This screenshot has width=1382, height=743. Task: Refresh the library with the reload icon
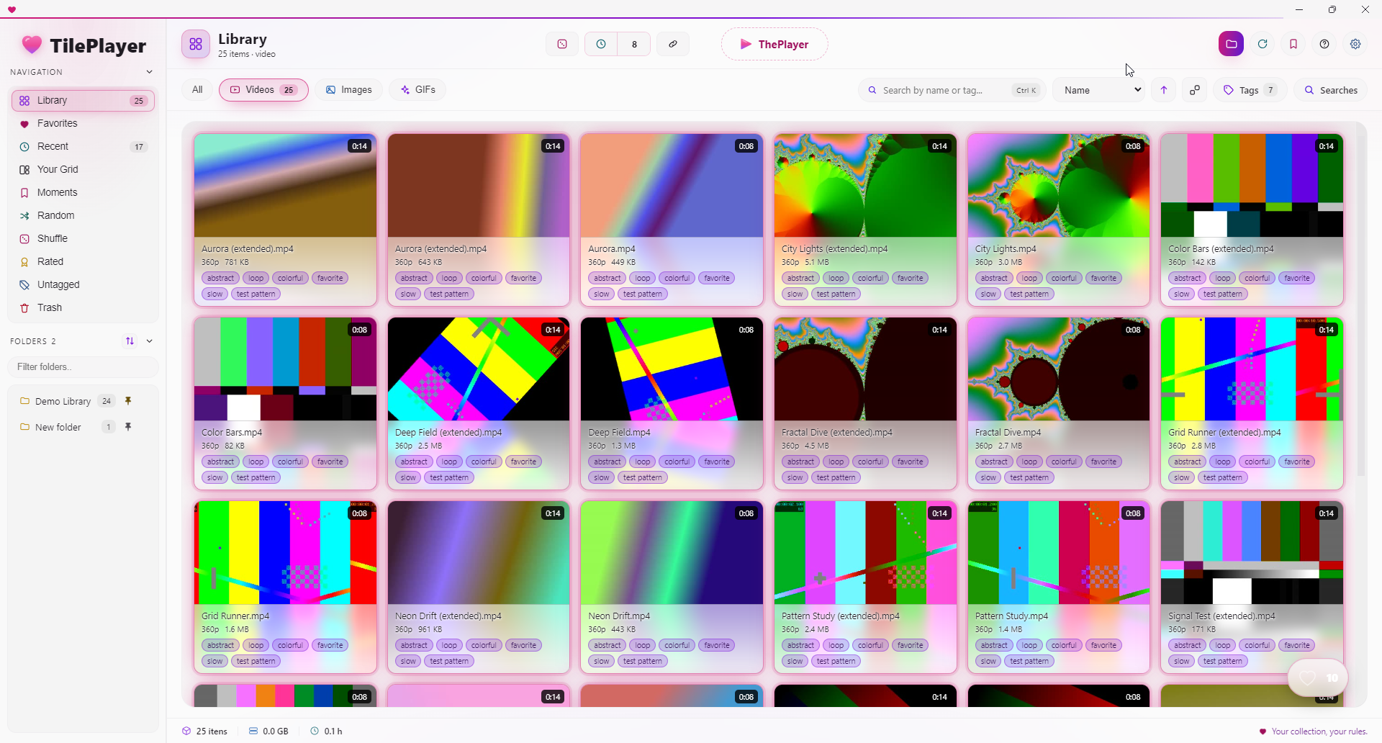pyautogui.click(x=1263, y=44)
